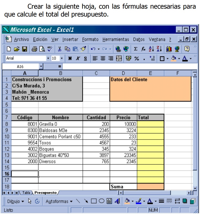Image resolution: width=200 pixels, height=214 pixels.
Task: Open the Borders dropdown arrow
Action: pyautogui.click(x=167, y=59)
